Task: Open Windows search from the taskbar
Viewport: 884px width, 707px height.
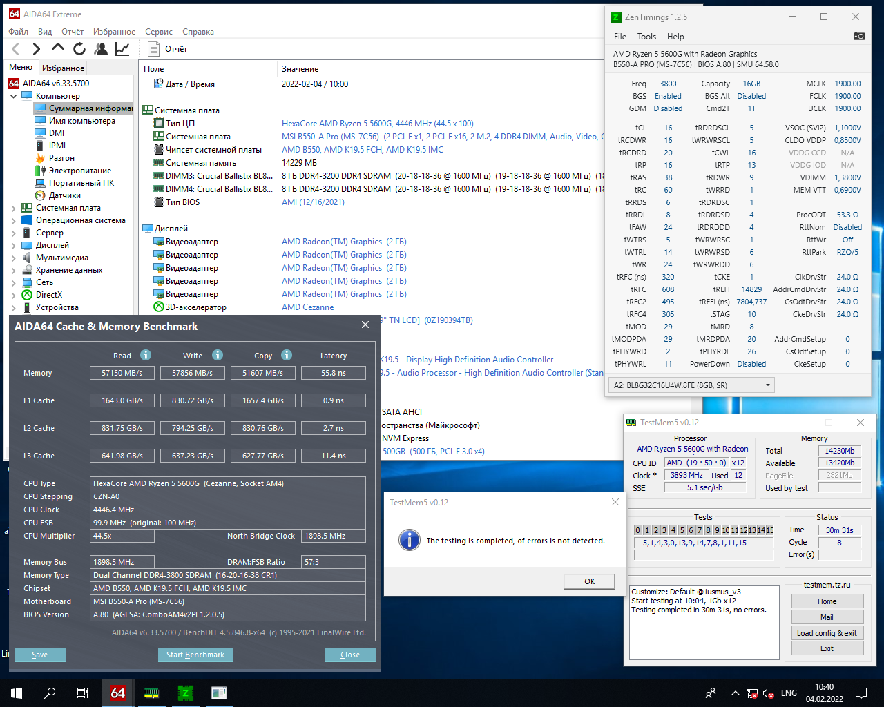Action: pos(50,693)
